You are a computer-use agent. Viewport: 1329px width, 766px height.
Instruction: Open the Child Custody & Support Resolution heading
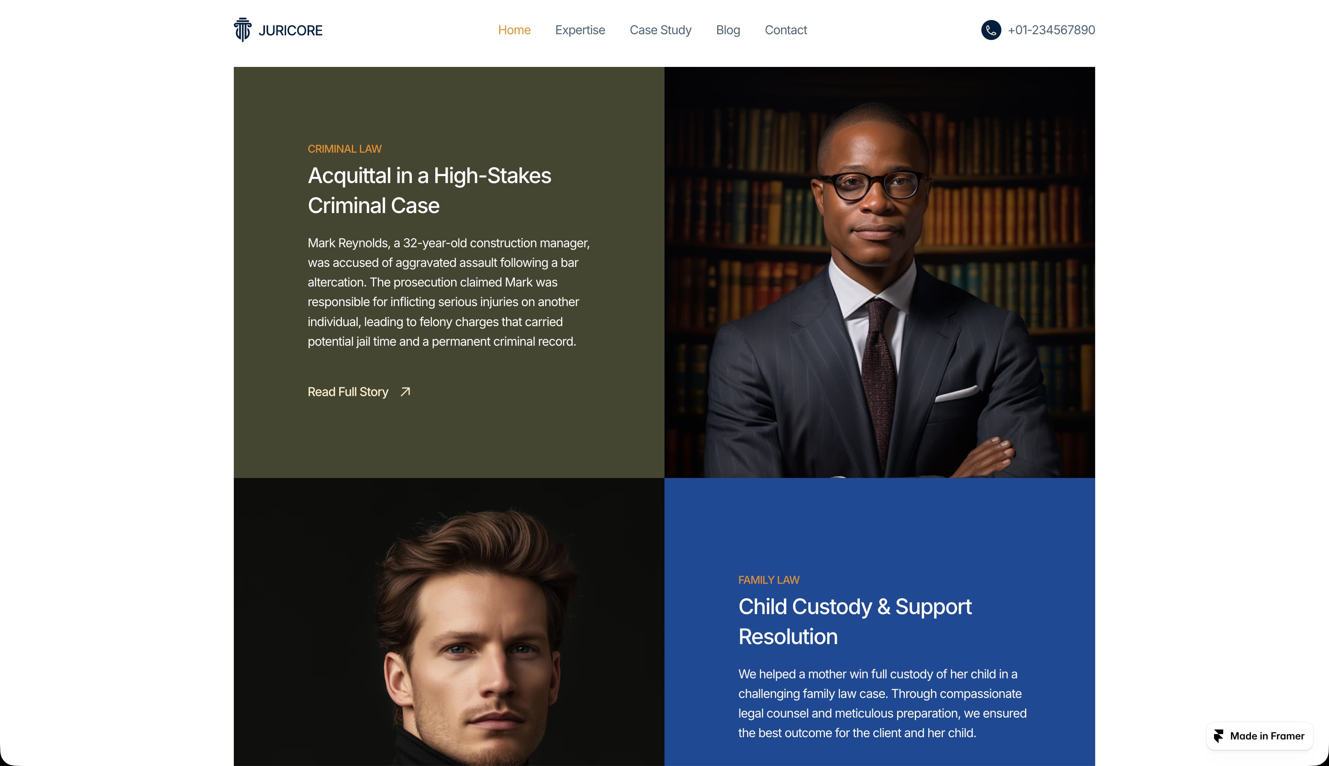click(855, 621)
